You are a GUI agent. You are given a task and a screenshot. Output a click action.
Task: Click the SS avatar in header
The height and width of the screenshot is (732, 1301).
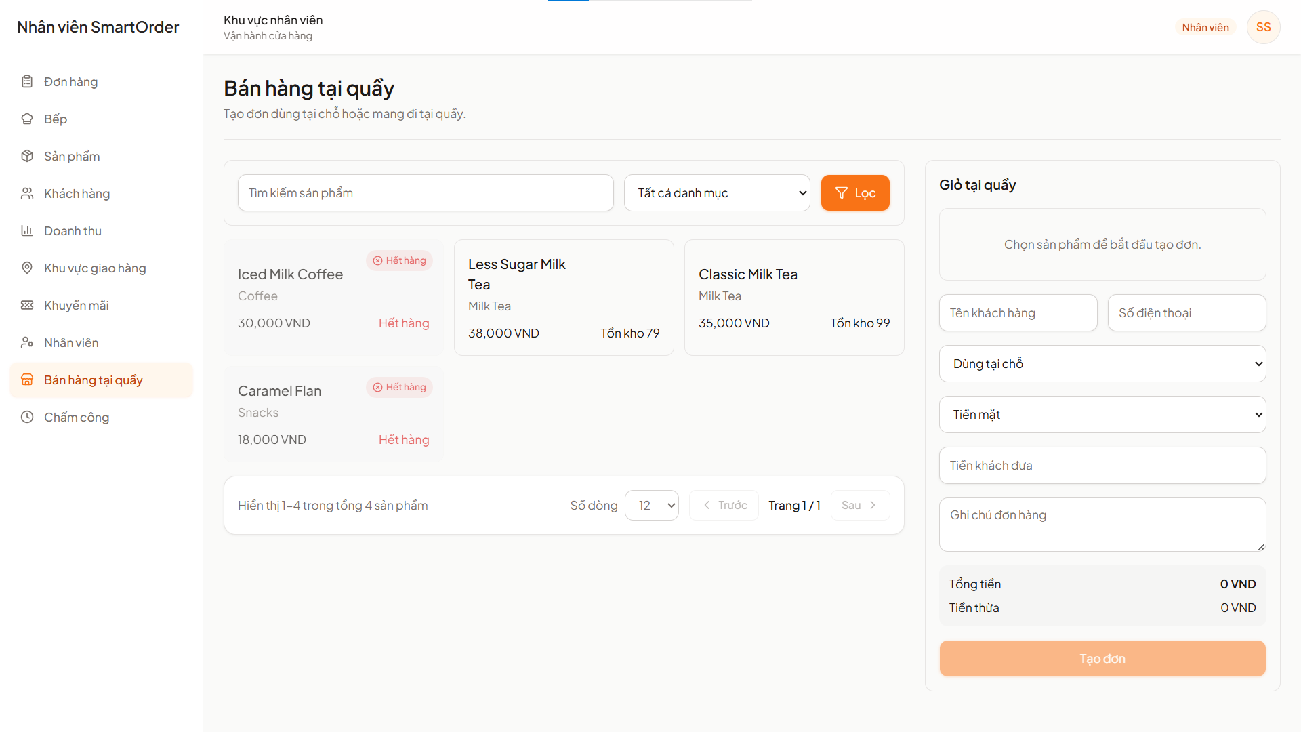point(1263,27)
